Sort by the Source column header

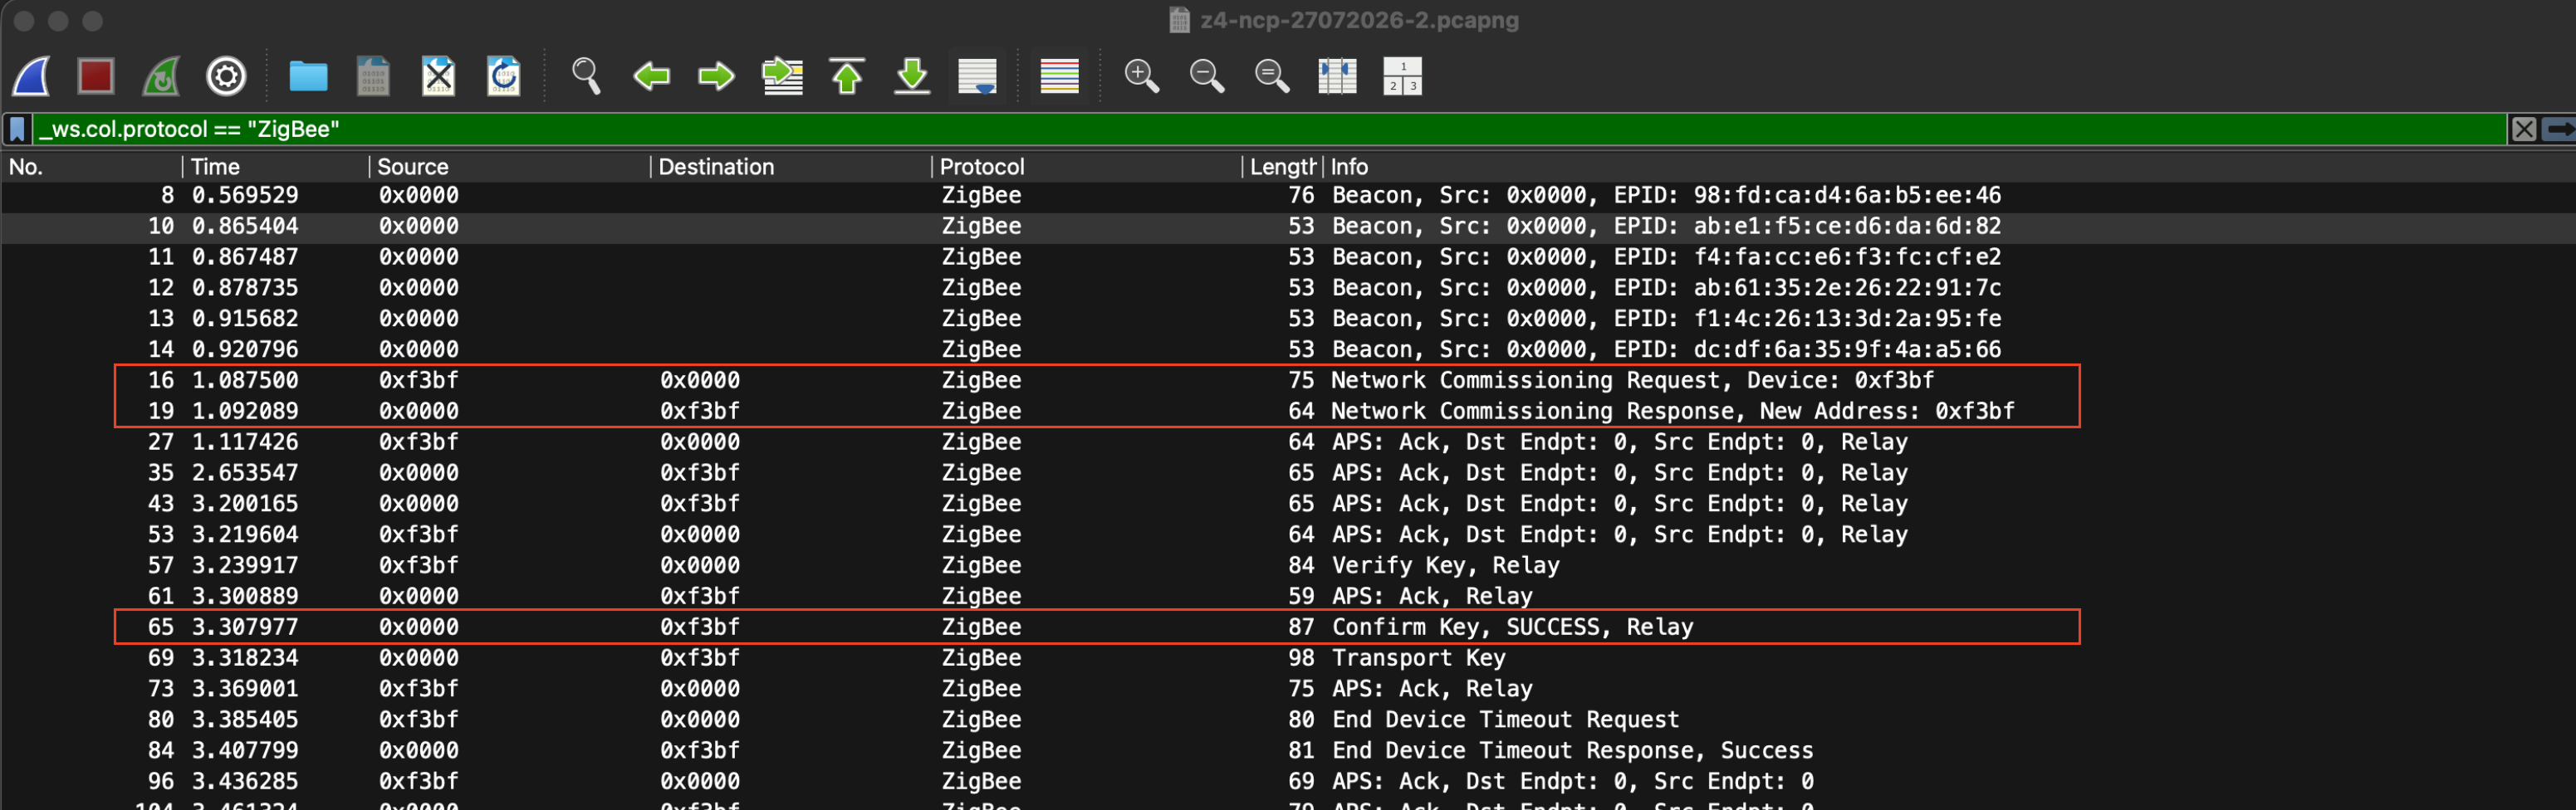510,167
